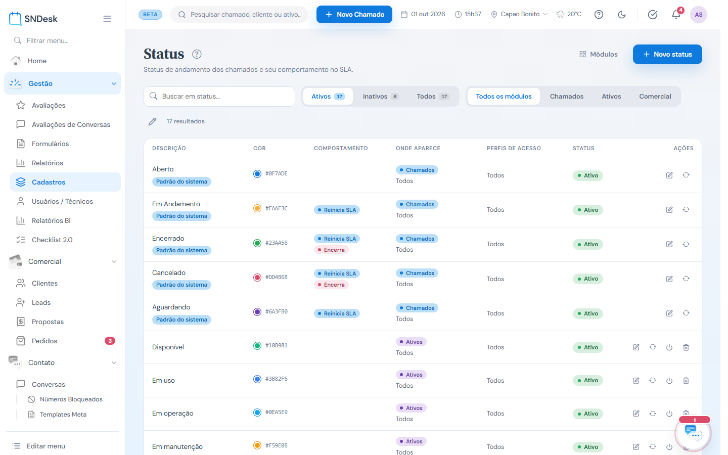Open Templates Meta in sidebar
Screen dimensions: 728x455
click(63, 415)
